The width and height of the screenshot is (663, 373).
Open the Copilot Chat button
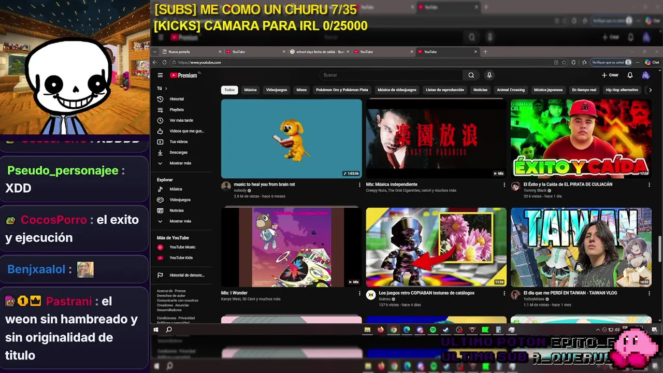(x=652, y=62)
